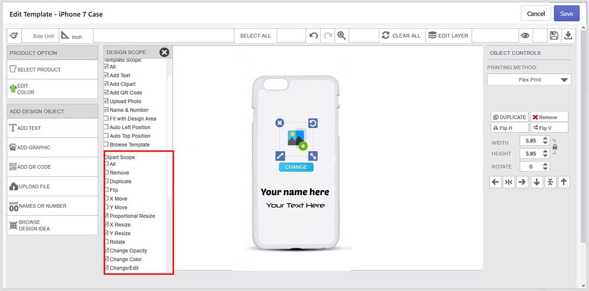Close the Design Scope panel

pos(164,52)
